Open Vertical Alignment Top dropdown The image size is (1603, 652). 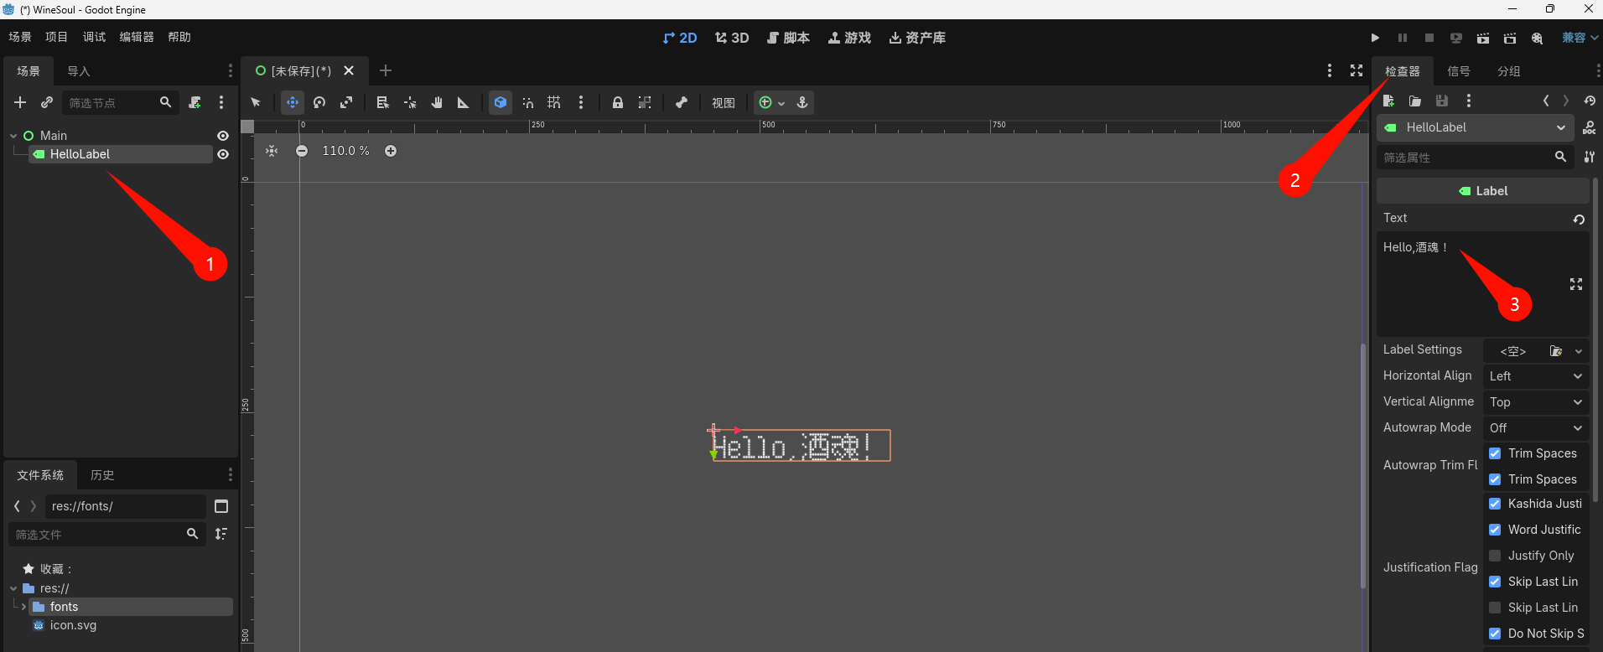1536,402
